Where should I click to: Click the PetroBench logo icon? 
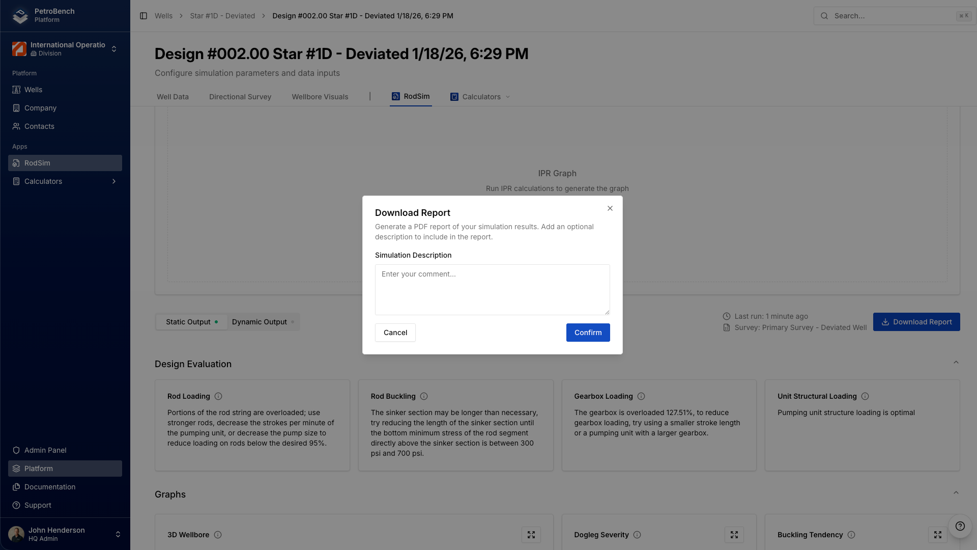(20, 16)
